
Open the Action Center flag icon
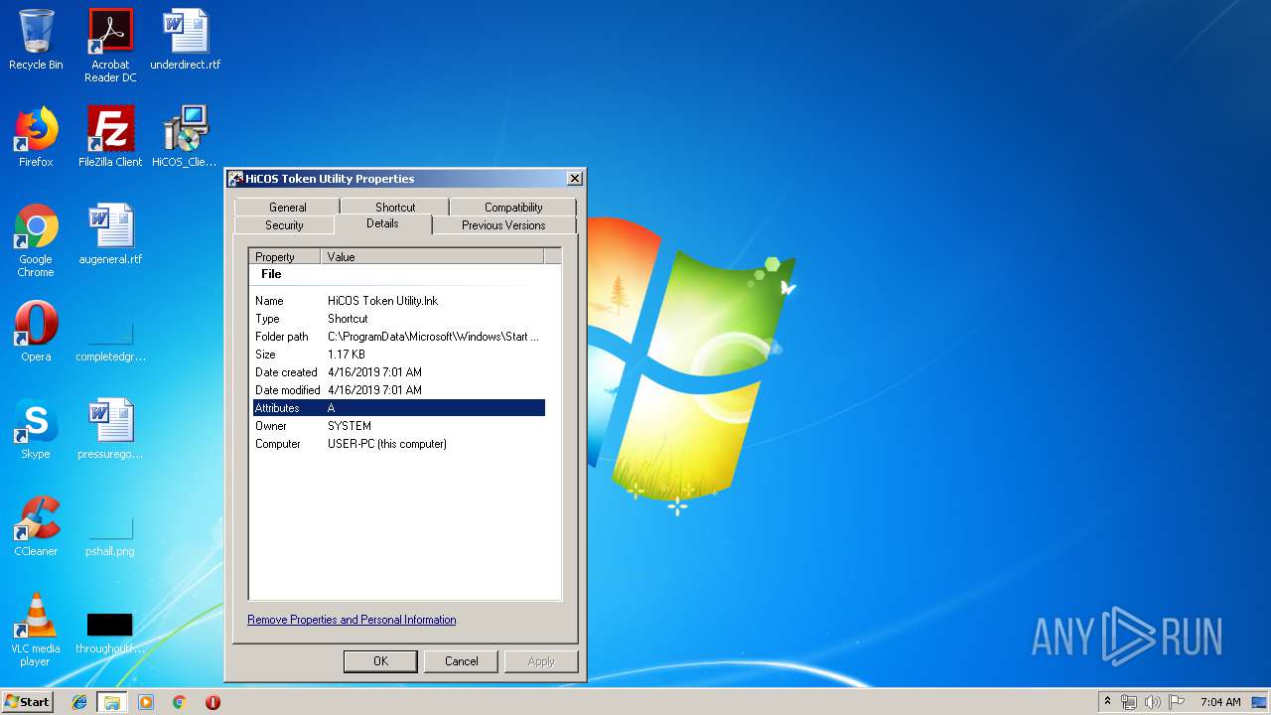(1177, 702)
